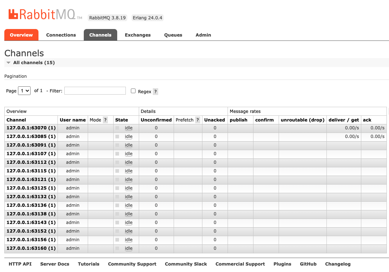Viewport: 389px width, 272px height.
Task: Click the RabbitMQ logo
Action: [45, 15]
